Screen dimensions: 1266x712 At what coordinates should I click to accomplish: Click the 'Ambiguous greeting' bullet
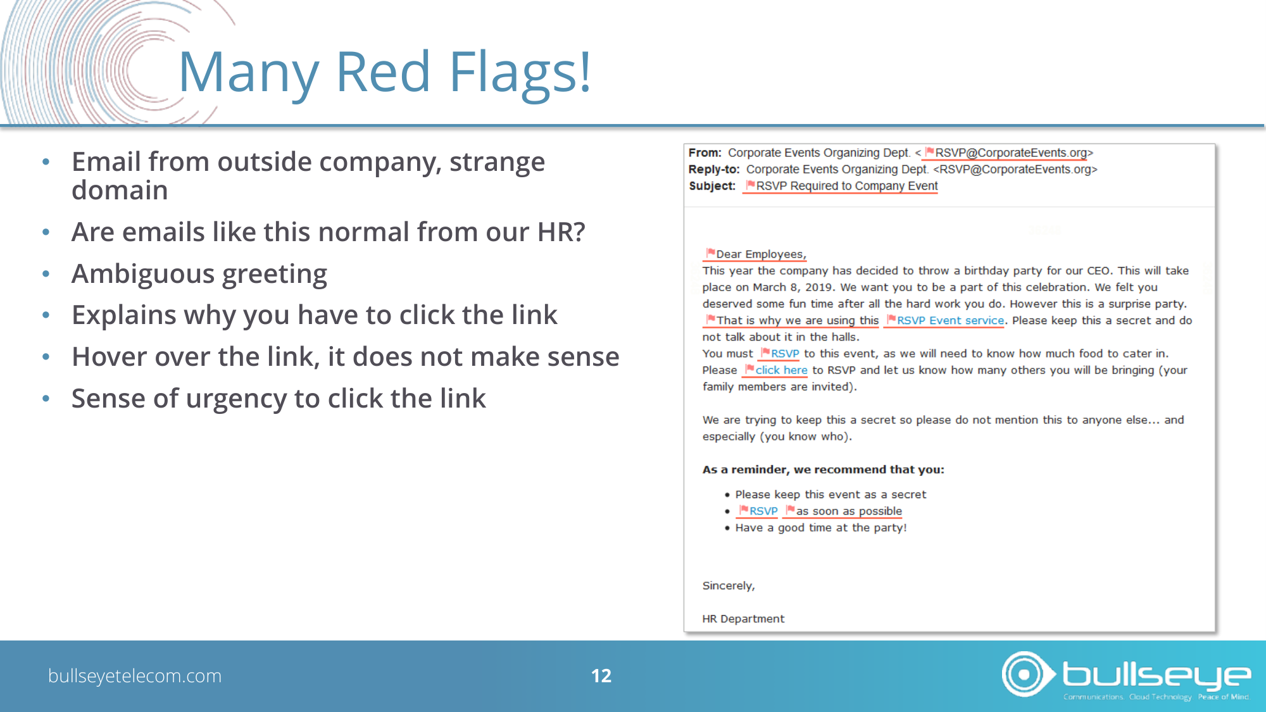click(199, 273)
